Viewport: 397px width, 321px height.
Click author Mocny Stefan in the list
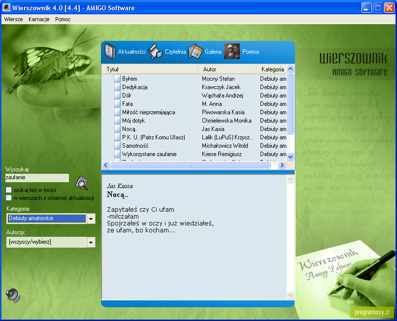click(x=218, y=79)
